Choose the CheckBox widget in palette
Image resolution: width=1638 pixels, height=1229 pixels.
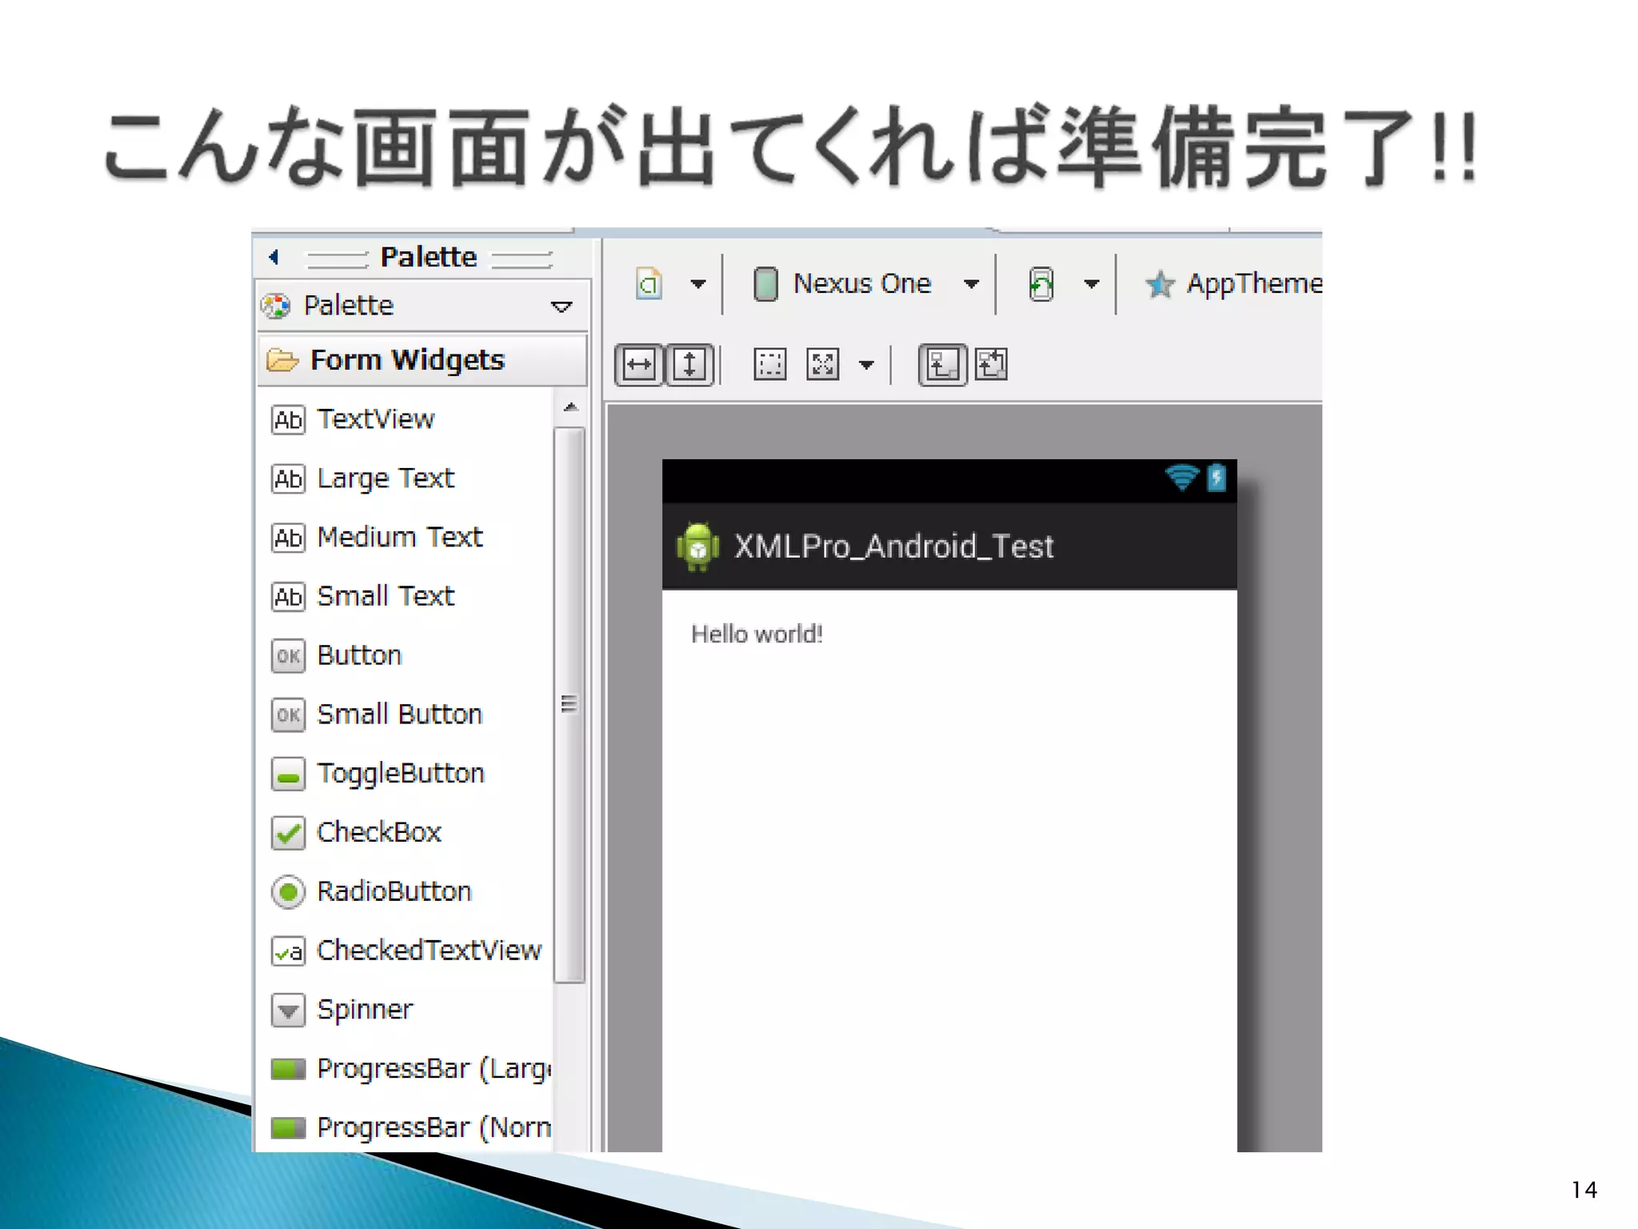378,832
